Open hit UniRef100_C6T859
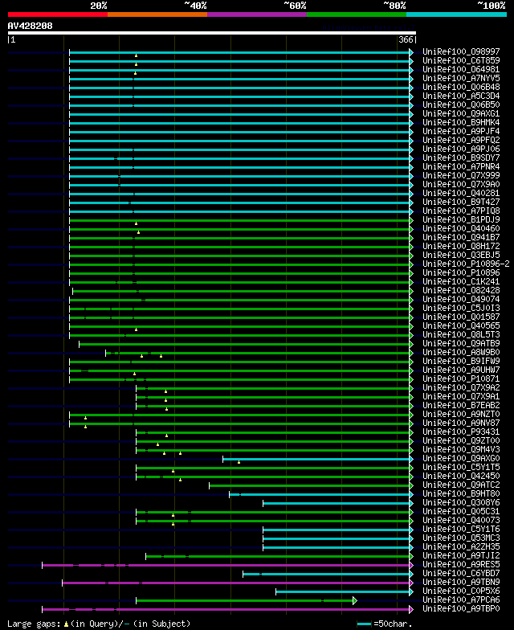The image size is (514, 630). (x=461, y=61)
